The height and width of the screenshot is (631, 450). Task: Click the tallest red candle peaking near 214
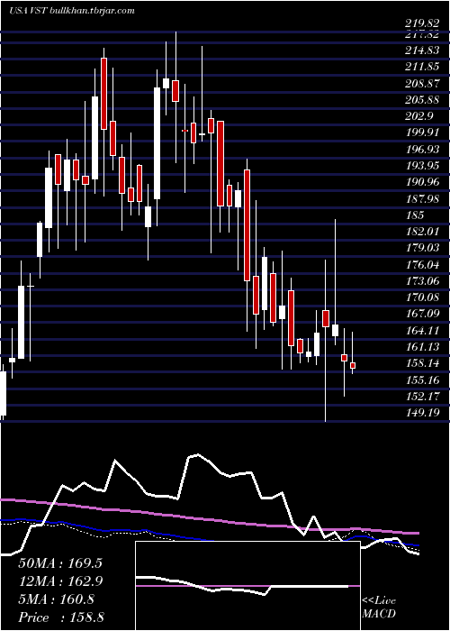coord(104,94)
